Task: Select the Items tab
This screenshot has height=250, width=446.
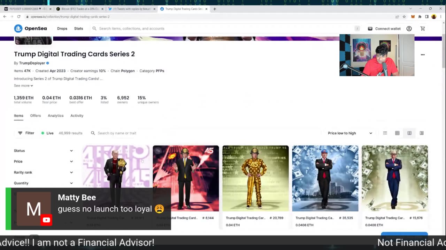Action: click(x=18, y=116)
